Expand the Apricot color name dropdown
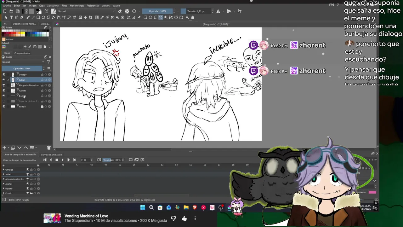Screen dimensions: 403x227 (49, 39)
